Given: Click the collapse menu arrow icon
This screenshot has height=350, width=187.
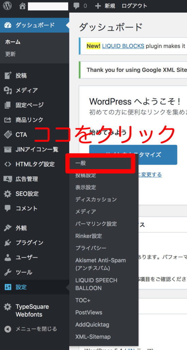Looking at the screenshot, I should pyautogui.click(x=7, y=329).
